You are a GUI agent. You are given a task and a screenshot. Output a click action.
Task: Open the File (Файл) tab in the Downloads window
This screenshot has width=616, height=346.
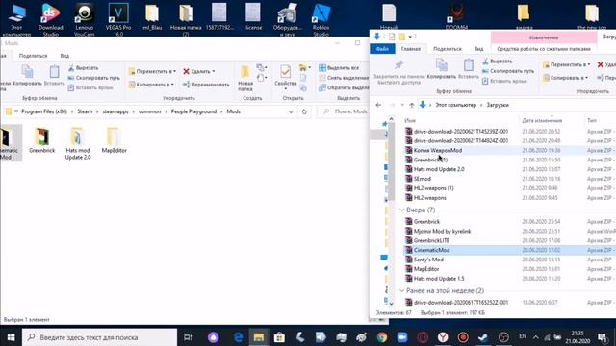pos(382,49)
